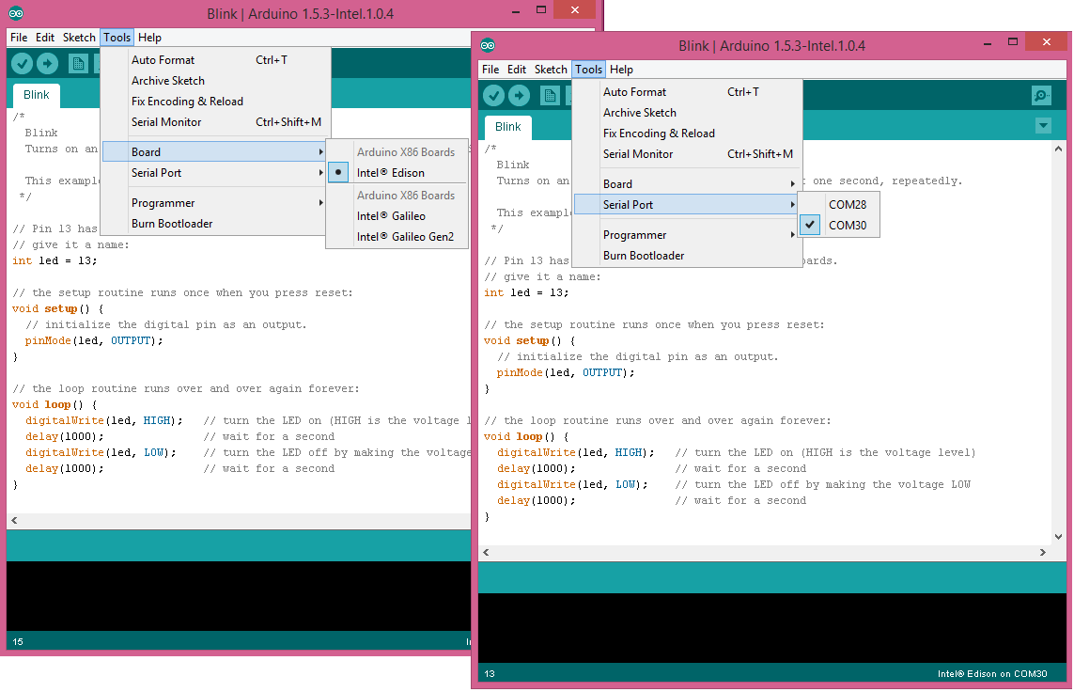
Task: Select Blink tab in right window
Action: click(x=507, y=127)
